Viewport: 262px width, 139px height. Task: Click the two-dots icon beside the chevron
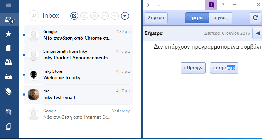pos(158,5)
